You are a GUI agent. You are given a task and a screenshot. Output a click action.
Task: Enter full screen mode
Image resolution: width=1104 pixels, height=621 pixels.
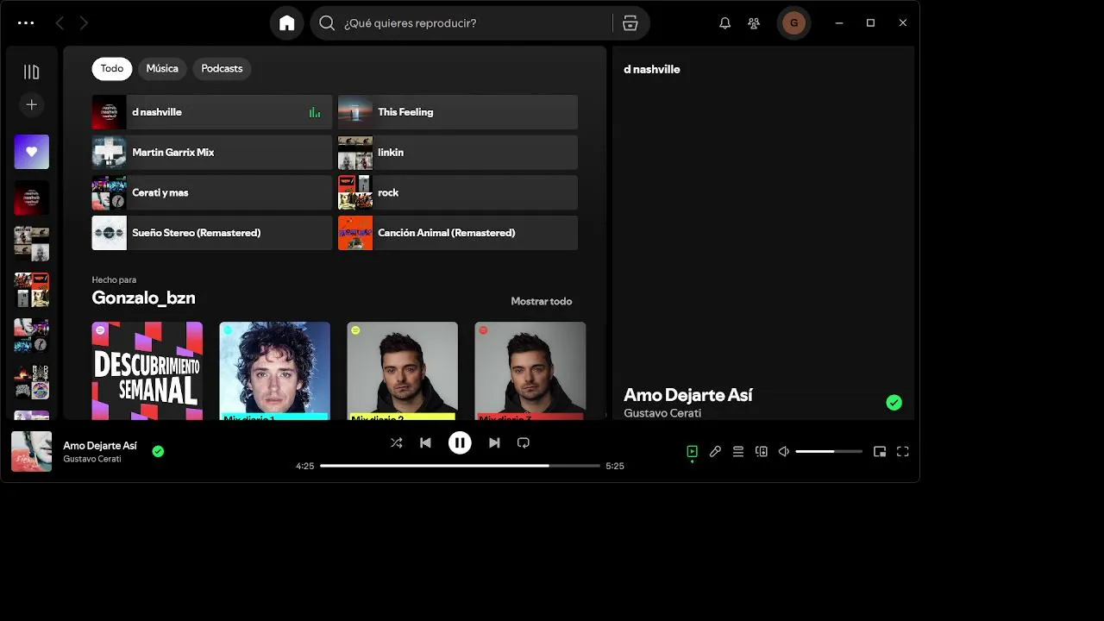903,451
